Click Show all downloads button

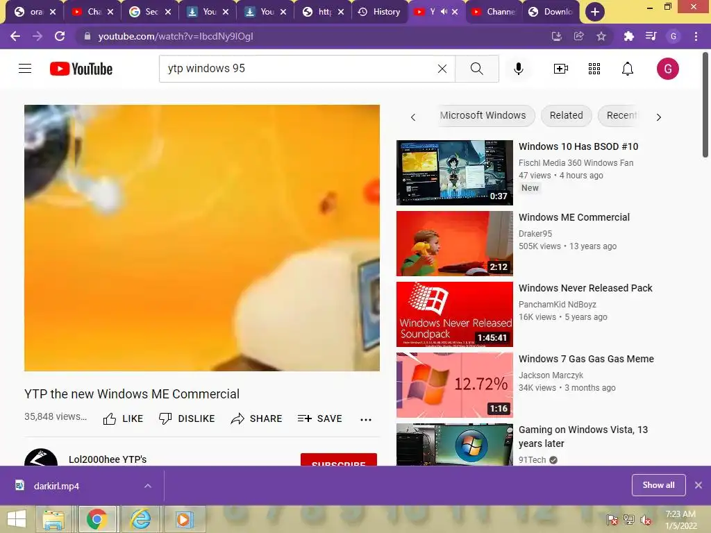(x=658, y=485)
